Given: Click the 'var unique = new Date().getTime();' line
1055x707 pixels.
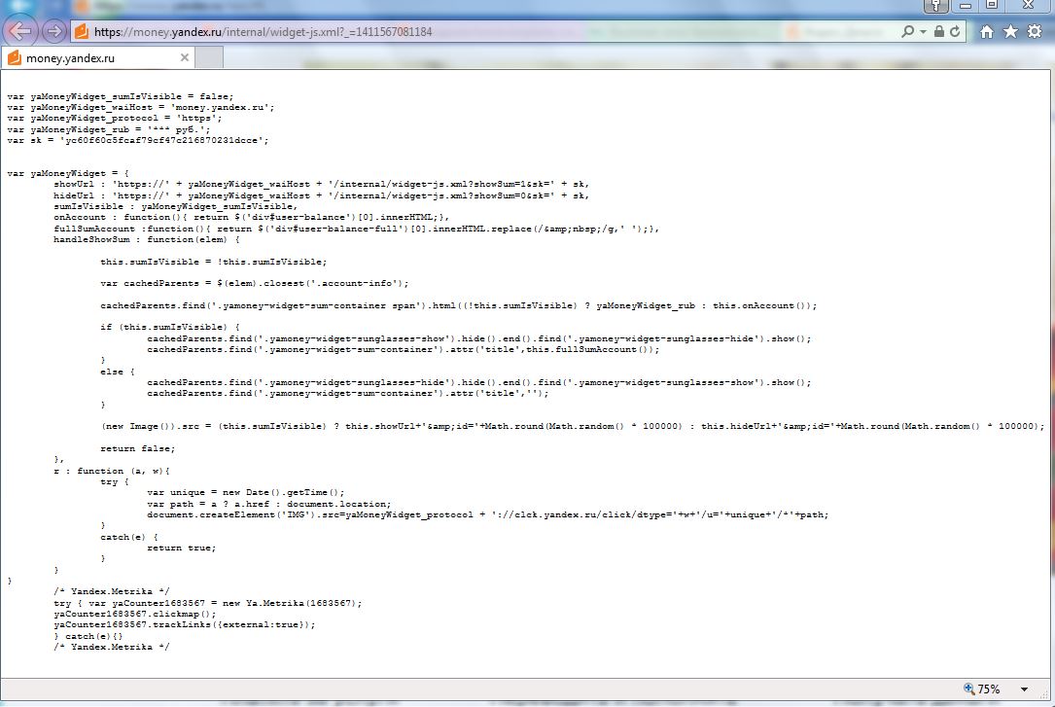Looking at the screenshot, I should pos(246,492).
